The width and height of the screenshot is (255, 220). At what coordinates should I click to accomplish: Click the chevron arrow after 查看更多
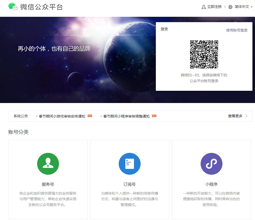(246, 116)
